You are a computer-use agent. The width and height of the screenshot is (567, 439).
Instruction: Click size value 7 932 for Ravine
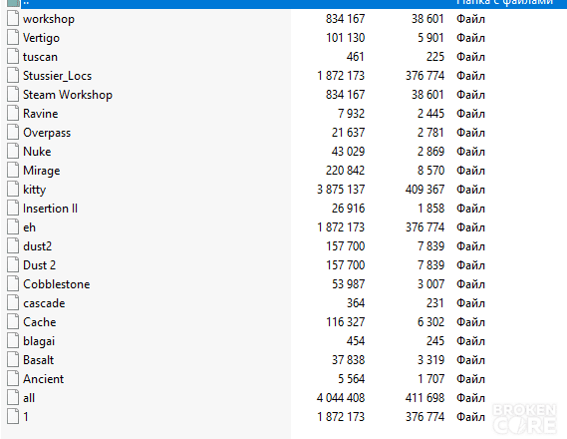pos(351,114)
